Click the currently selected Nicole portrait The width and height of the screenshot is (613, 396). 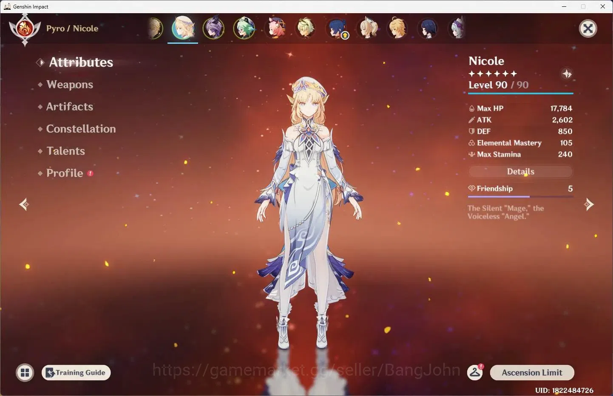pyautogui.click(x=183, y=28)
